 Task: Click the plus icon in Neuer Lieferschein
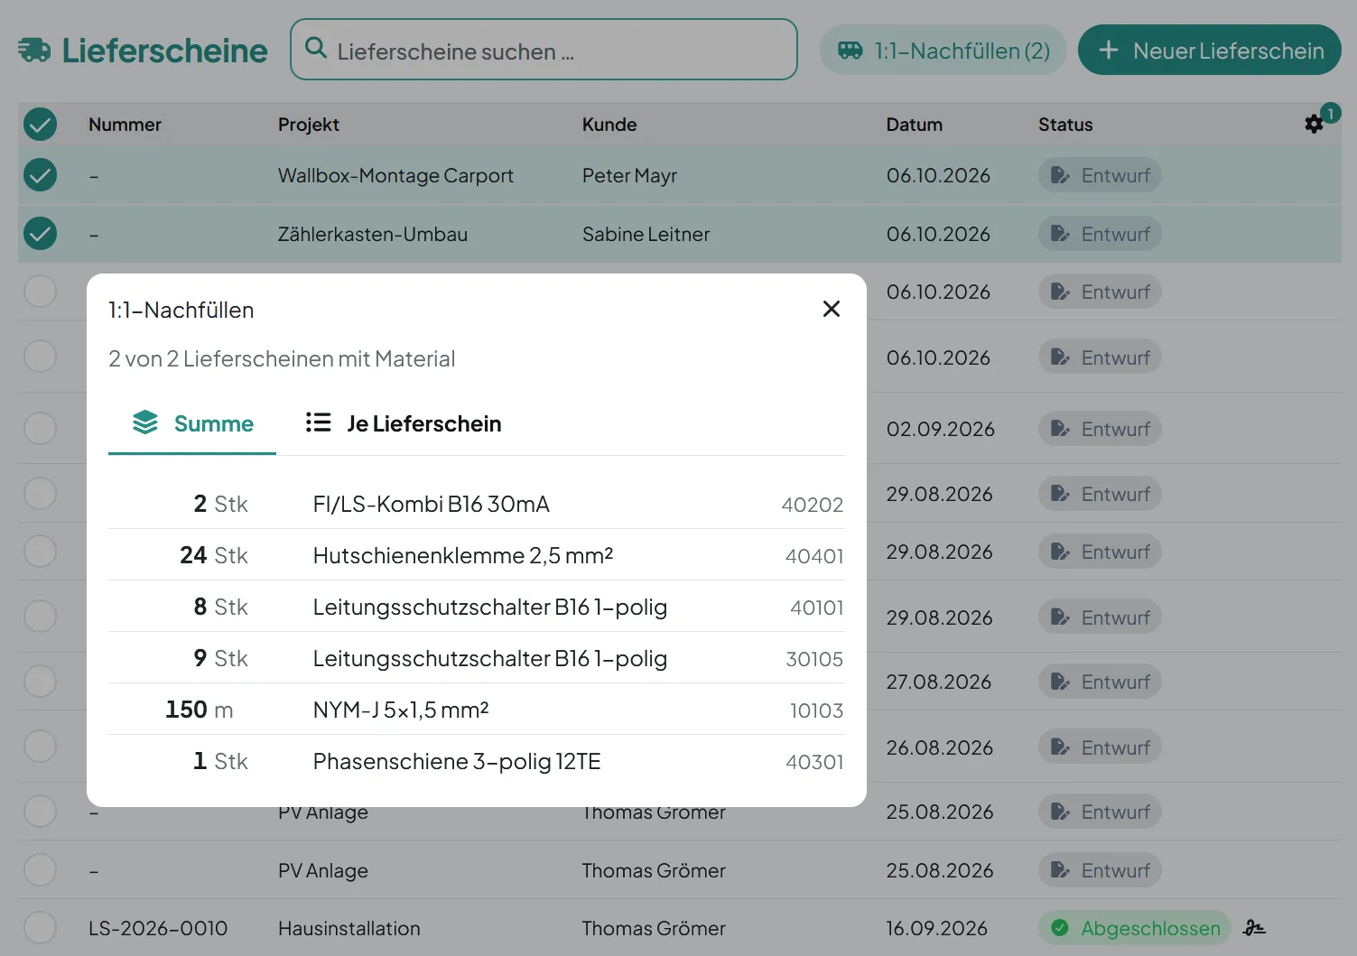1109,51
